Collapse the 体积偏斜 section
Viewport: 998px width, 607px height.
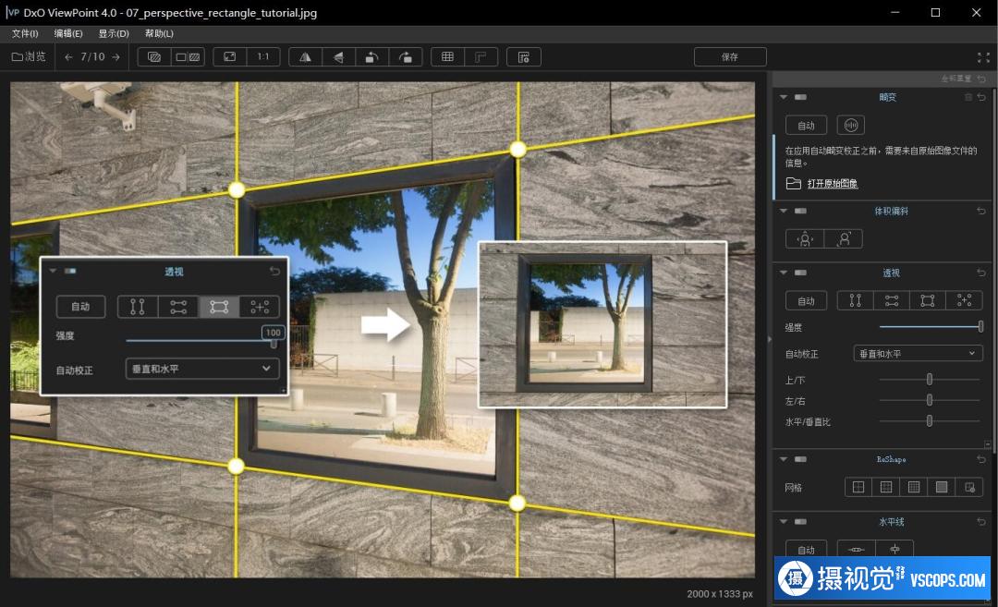(x=784, y=211)
